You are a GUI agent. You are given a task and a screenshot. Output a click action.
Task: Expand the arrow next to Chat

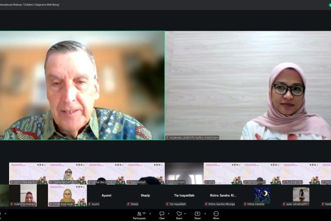[x=168, y=213]
